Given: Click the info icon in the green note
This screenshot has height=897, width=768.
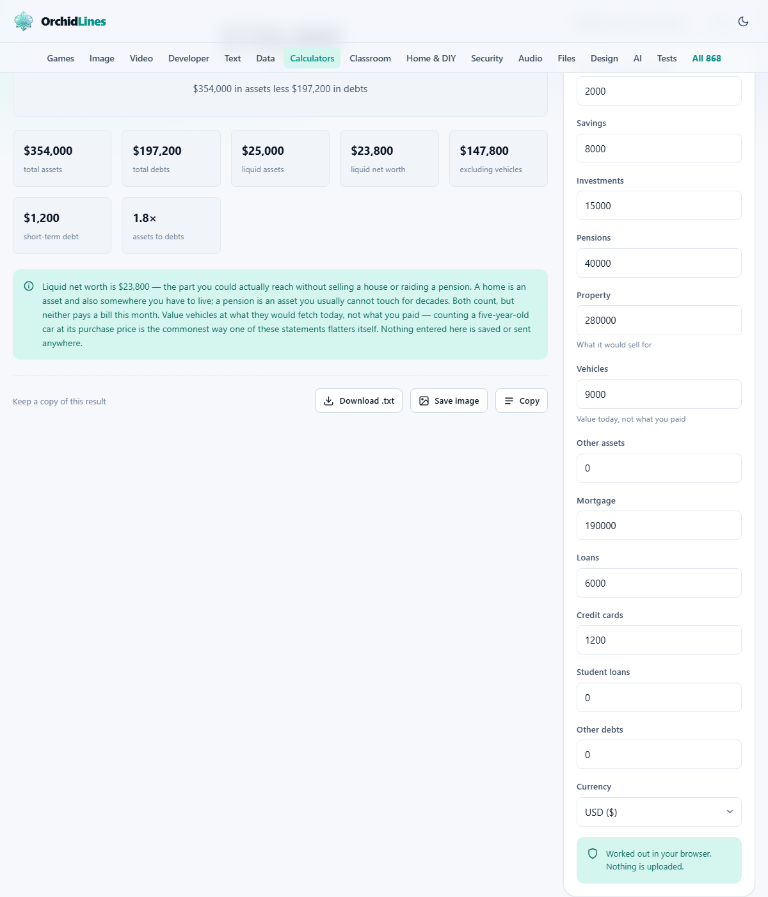Looking at the screenshot, I should click(x=29, y=287).
